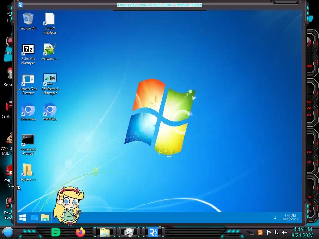Open network status tray icon
The width and height of the screenshot is (319, 239).
277,232
